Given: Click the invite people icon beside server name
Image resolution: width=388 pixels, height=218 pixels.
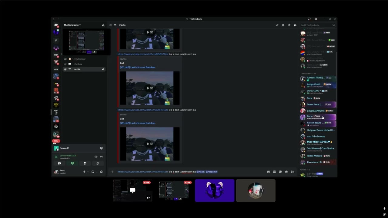Looking at the screenshot, I should [x=103, y=25].
